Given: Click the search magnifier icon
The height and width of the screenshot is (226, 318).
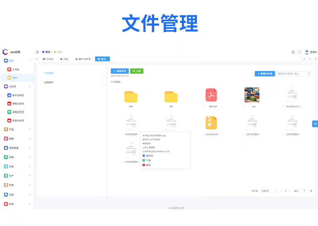Looking at the screenshot, I should 309,74.
